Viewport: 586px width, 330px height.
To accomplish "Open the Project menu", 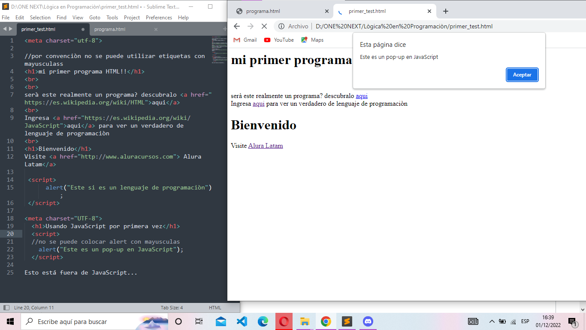I will coord(132,18).
